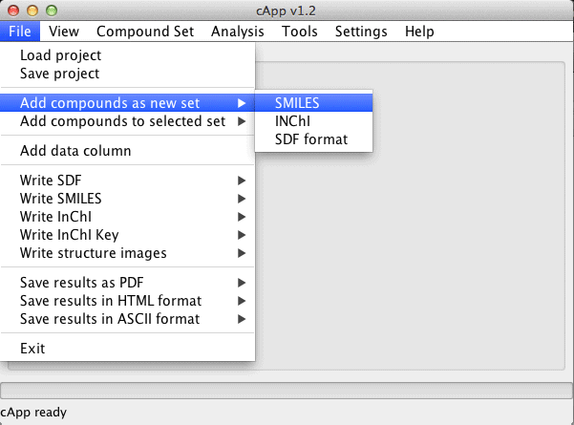Open the Load project entry
This screenshot has height=425, width=574.
pyautogui.click(x=127, y=55)
